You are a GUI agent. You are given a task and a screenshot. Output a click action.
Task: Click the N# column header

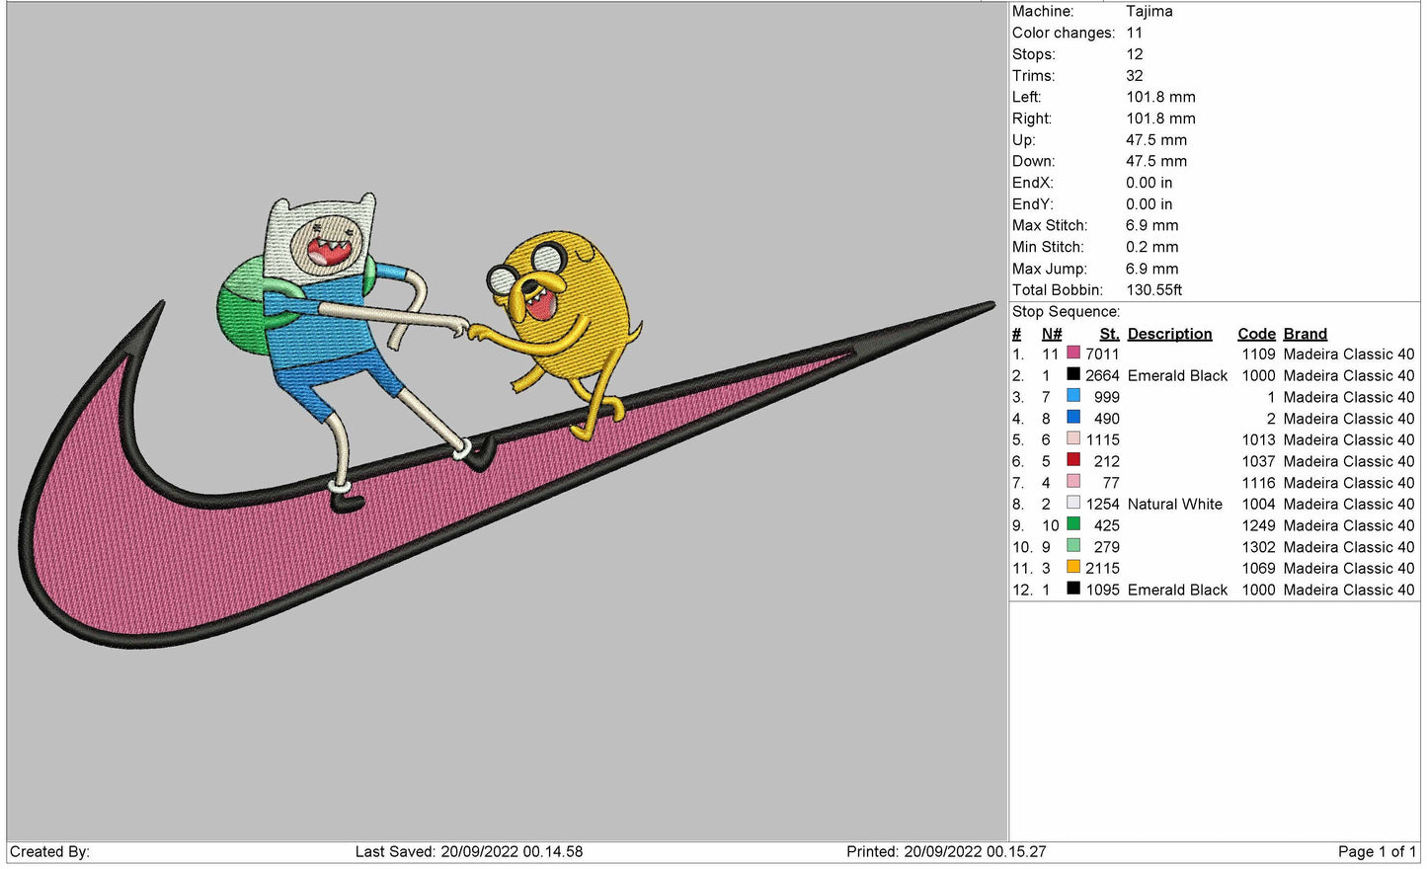[1052, 334]
